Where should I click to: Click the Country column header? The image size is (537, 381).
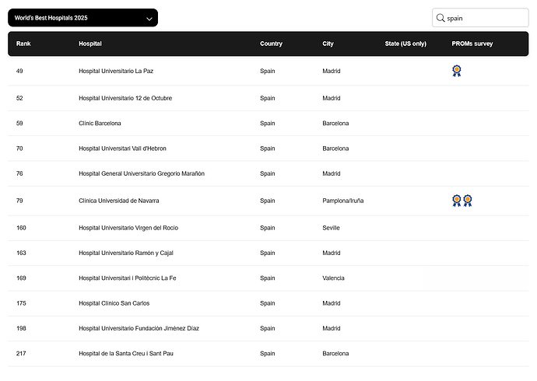(271, 44)
